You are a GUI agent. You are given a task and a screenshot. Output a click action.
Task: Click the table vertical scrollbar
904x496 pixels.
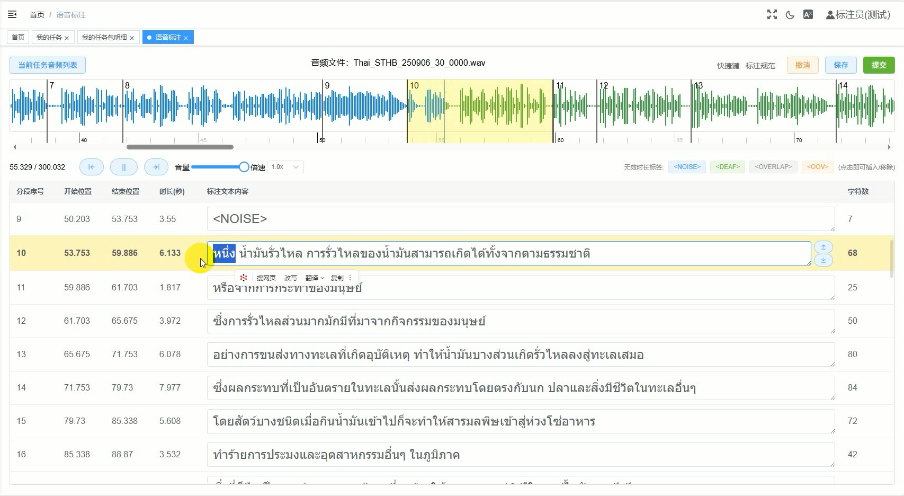892,259
